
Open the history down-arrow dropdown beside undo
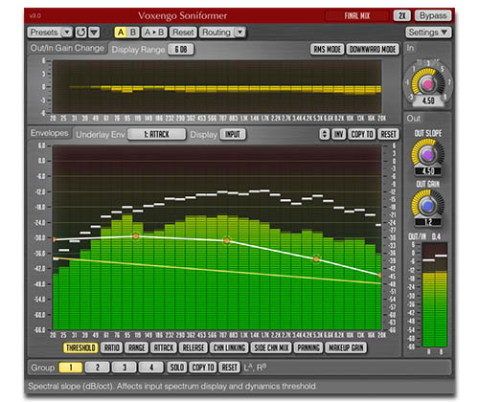[94, 33]
